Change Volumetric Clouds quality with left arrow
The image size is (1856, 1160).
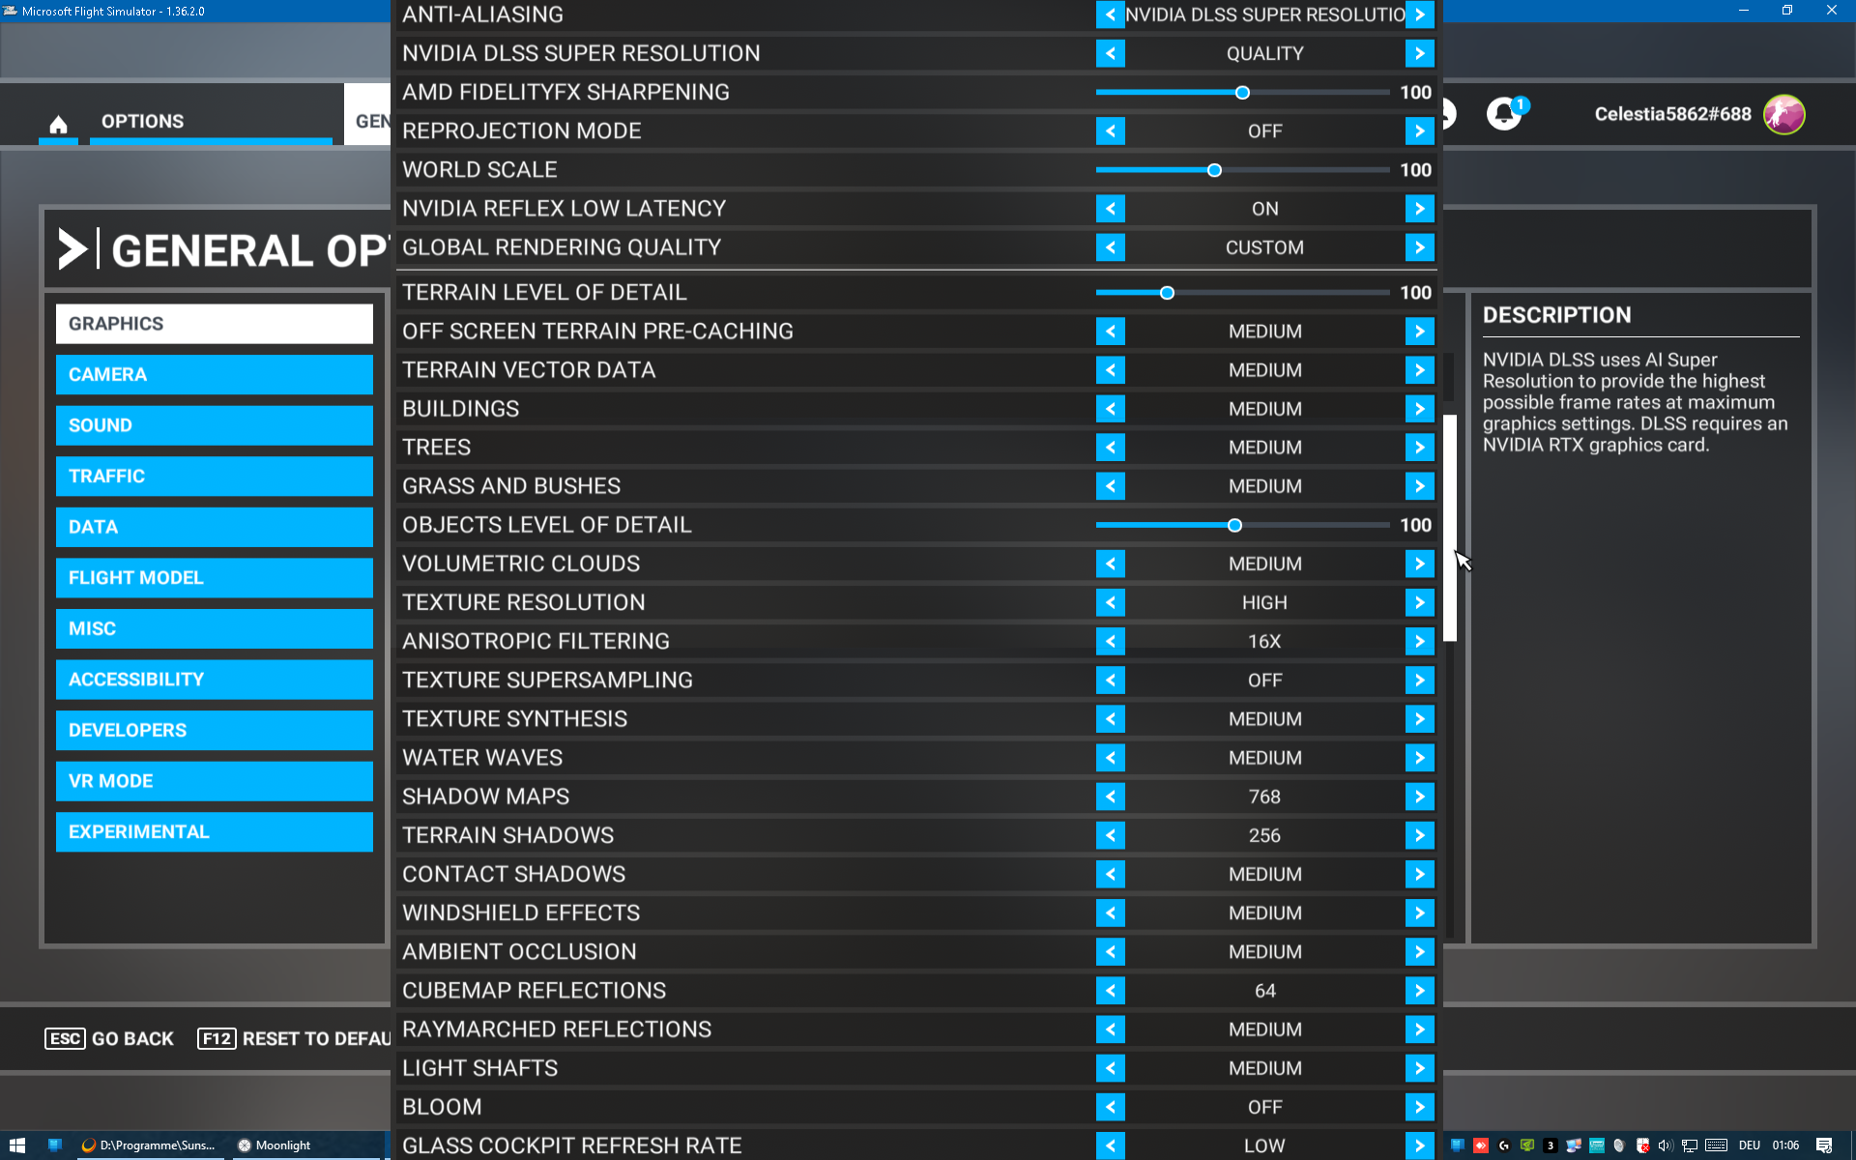1110,564
